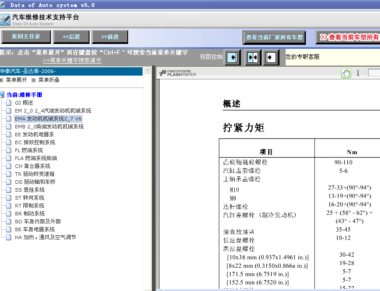Go back with <<后退 button

point(71,37)
